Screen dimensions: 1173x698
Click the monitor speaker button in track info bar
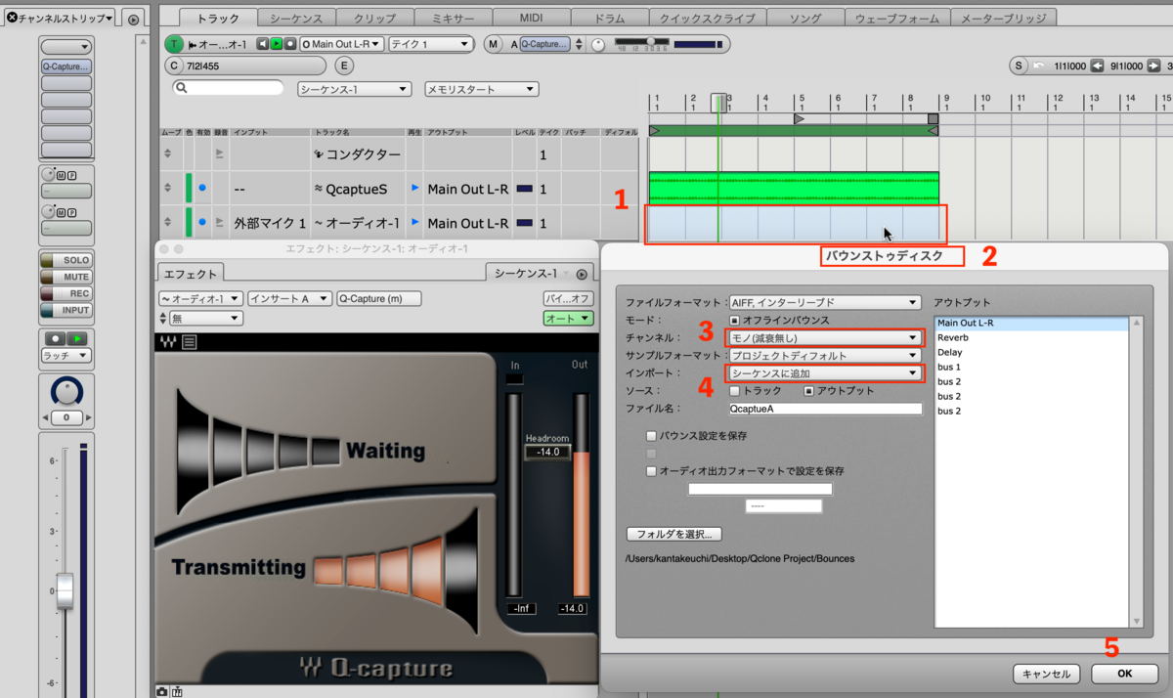pyautogui.click(x=262, y=44)
